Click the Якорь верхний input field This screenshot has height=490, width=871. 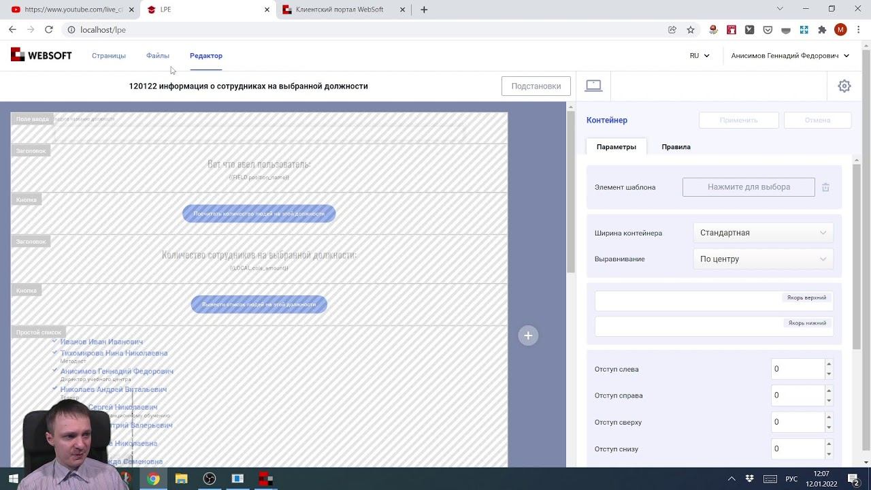click(x=714, y=301)
